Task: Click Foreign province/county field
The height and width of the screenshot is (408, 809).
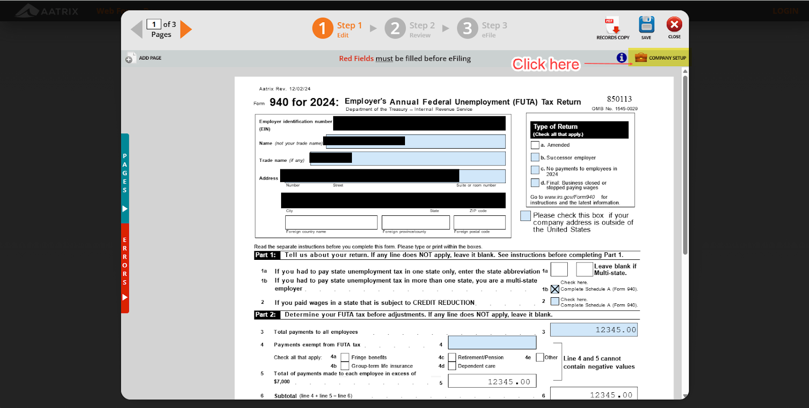Action: point(416,222)
